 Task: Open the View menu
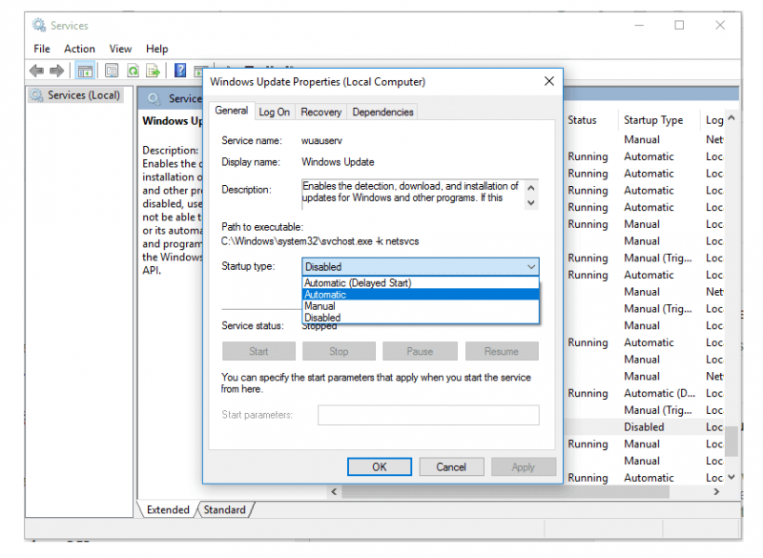point(120,49)
